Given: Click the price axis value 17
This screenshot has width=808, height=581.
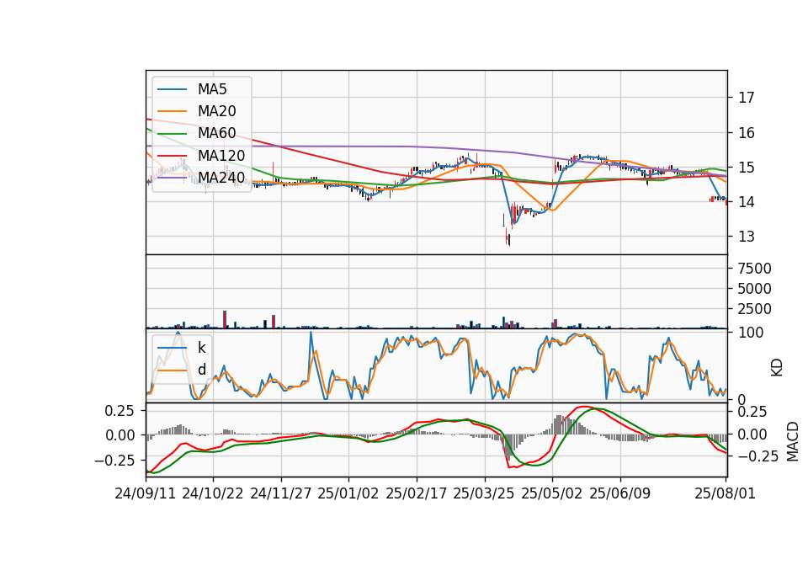Looking at the screenshot, I should click(747, 98).
